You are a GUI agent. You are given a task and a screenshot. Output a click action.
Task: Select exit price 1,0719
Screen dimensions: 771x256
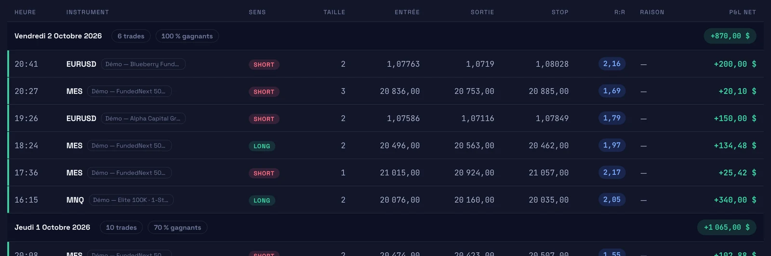[x=480, y=64]
